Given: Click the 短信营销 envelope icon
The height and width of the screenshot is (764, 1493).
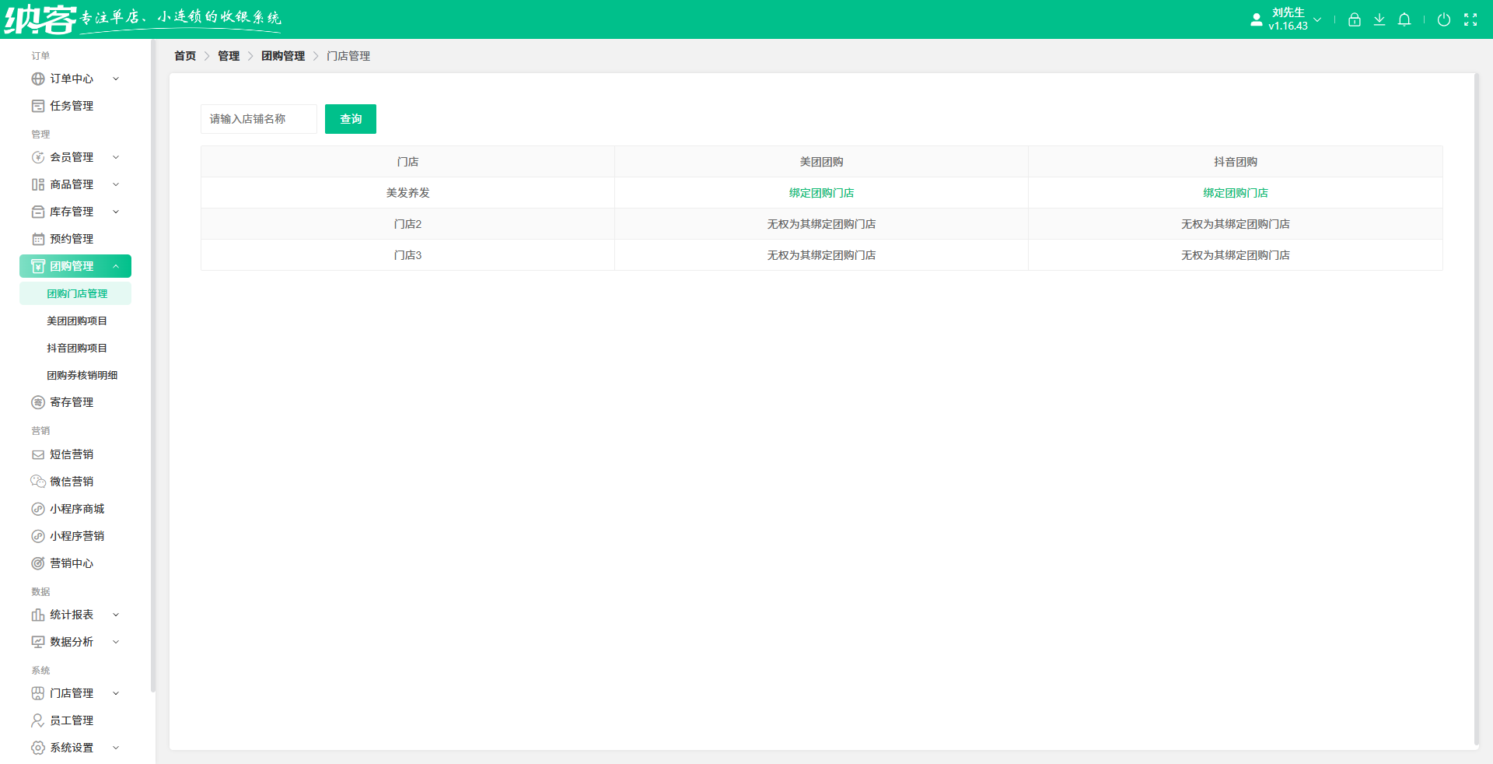Looking at the screenshot, I should pos(38,454).
